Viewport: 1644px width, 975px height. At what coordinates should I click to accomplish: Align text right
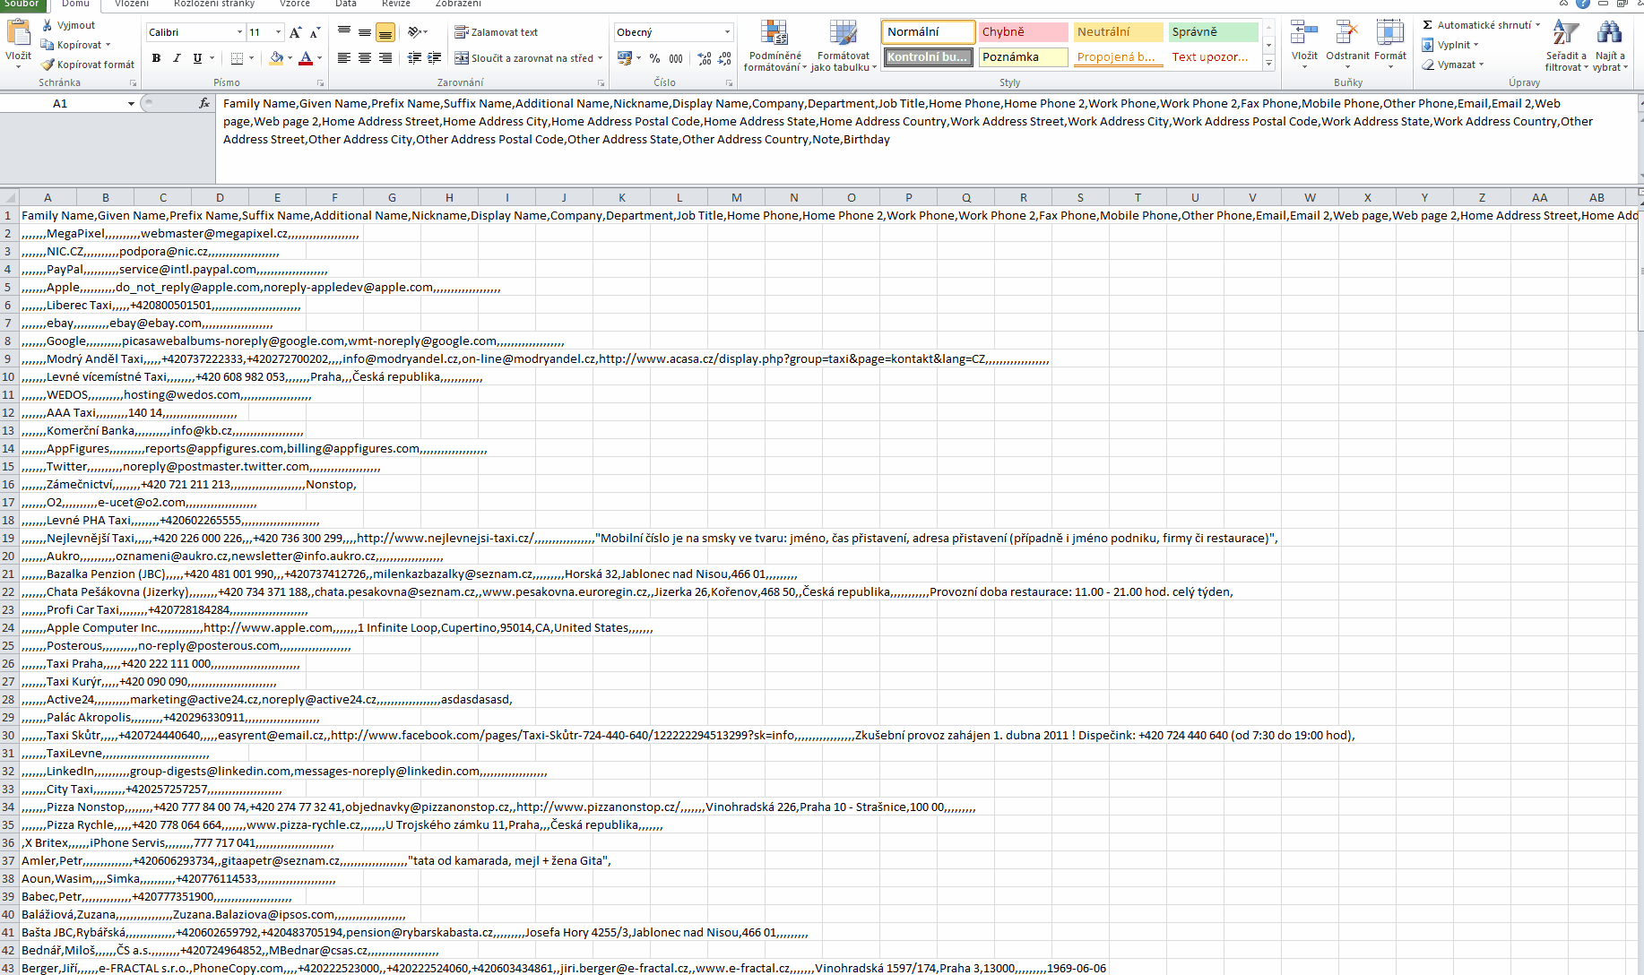tap(385, 58)
